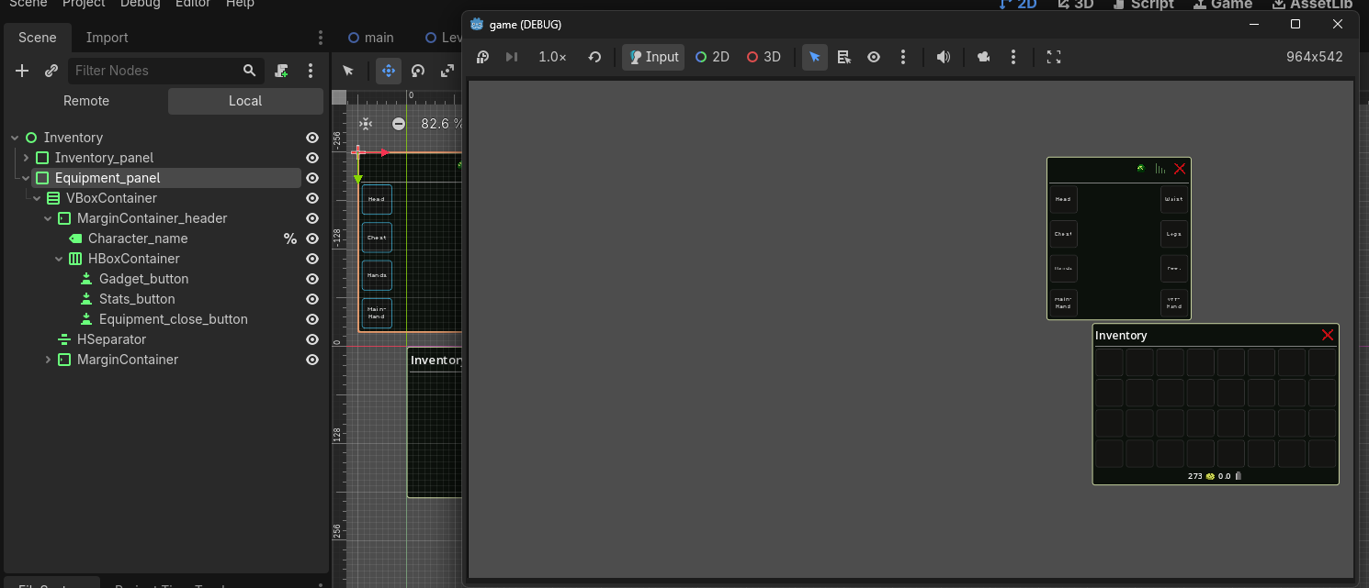Close the in-game equipment panel
Image resolution: width=1369 pixels, height=588 pixels.
pos(1181,168)
